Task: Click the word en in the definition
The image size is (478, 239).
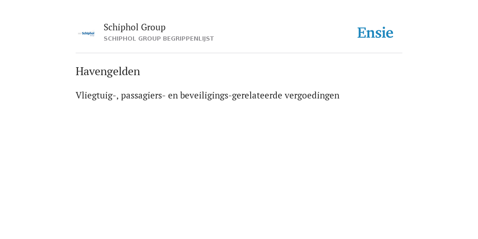Action: click(173, 96)
